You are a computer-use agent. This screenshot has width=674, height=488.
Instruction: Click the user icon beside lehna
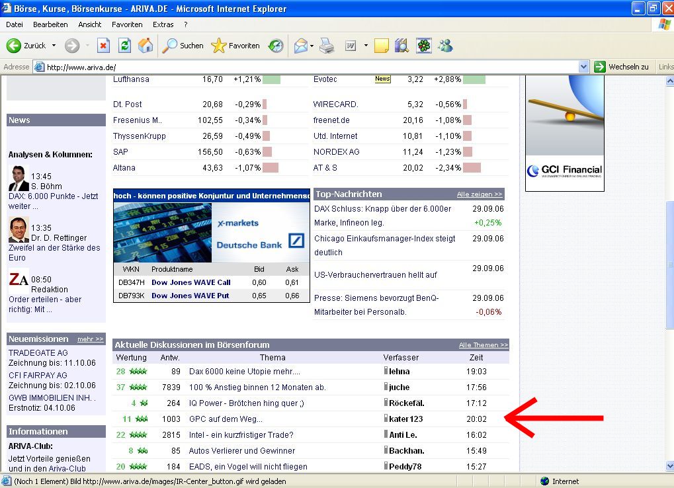tap(386, 371)
